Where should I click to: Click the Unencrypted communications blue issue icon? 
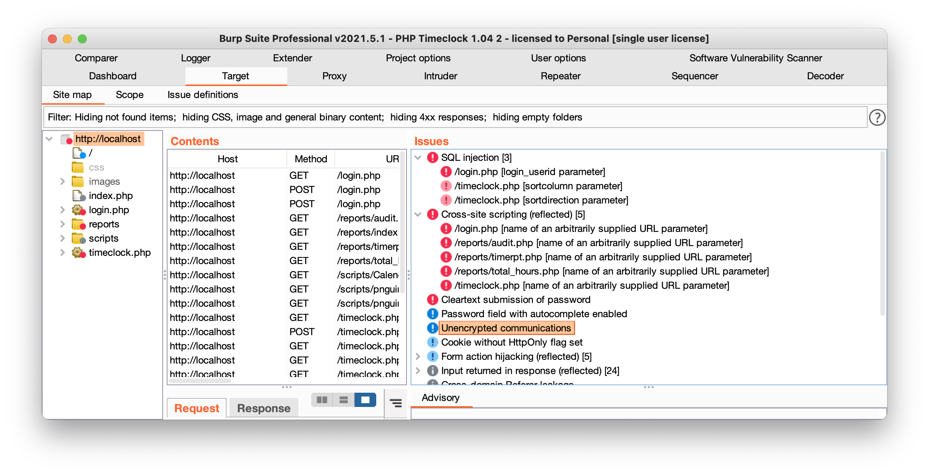point(432,328)
